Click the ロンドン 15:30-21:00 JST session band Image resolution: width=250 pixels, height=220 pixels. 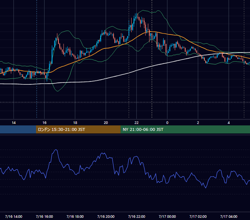(78, 129)
